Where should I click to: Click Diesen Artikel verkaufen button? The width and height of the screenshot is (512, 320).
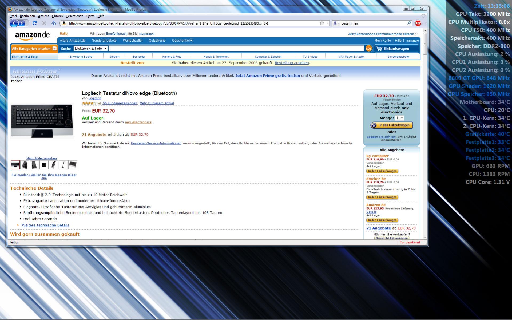pos(392,238)
